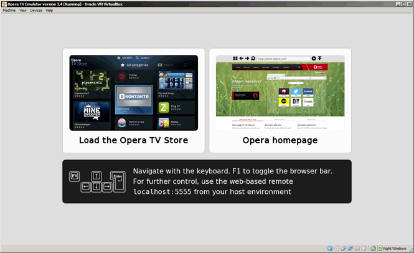
Task: Click the Twitter tile in homepage preview
Action: click(x=296, y=92)
